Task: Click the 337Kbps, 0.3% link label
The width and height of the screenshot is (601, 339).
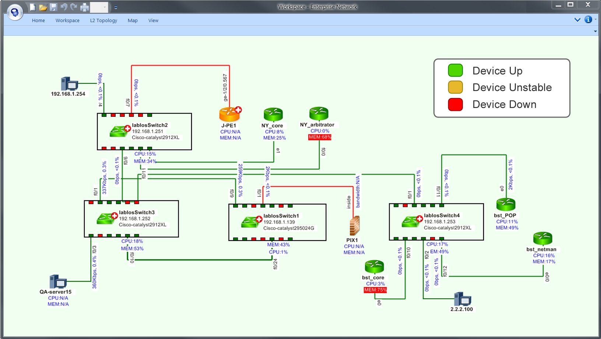Action: pos(104,177)
